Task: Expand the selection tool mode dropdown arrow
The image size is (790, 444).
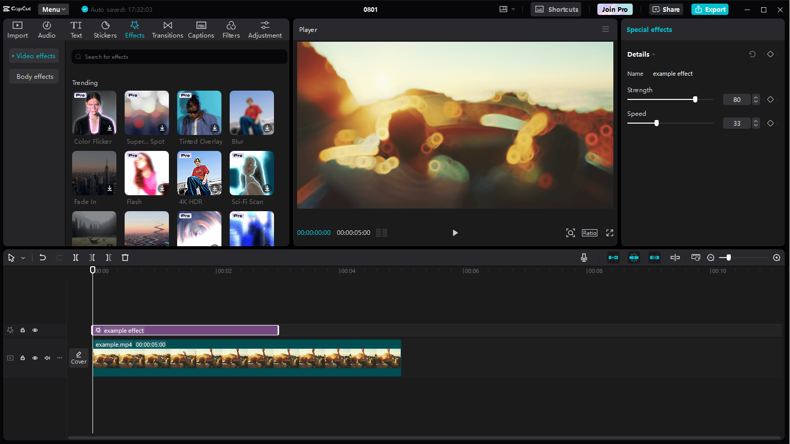Action: coord(23,258)
